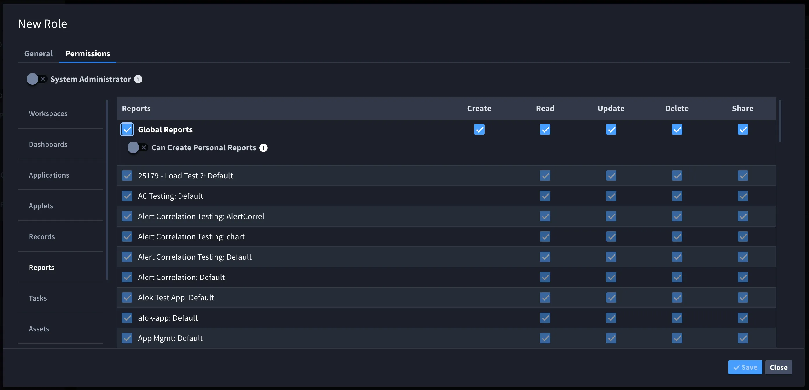Toggle the System Administrator switch
The width and height of the screenshot is (809, 390).
coord(37,79)
